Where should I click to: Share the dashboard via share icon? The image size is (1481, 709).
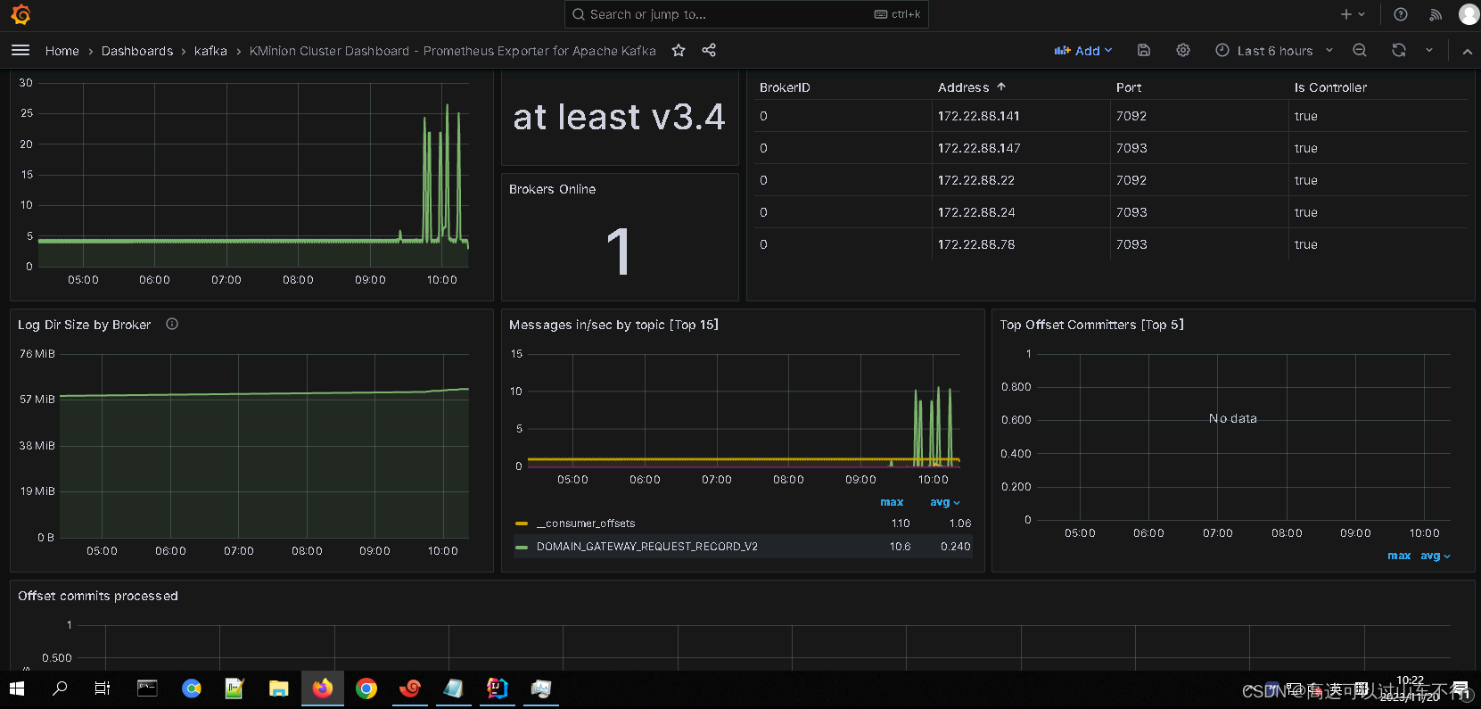pyautogui.click(x=709, y=51)
